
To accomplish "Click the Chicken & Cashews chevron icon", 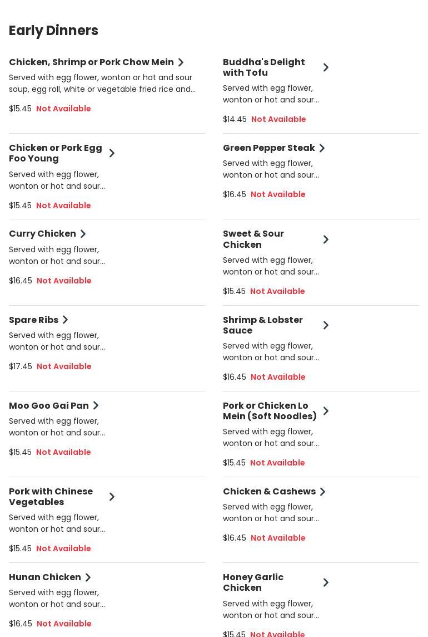I will pyautogui.click(x=322, y=492).
